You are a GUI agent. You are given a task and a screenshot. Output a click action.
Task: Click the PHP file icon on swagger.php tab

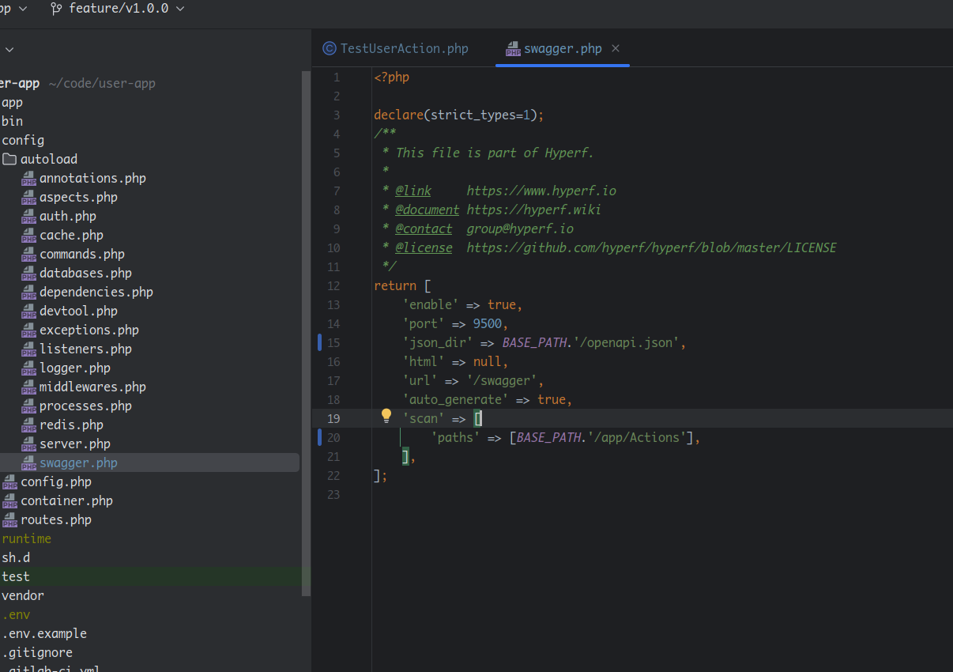(514, 49)
